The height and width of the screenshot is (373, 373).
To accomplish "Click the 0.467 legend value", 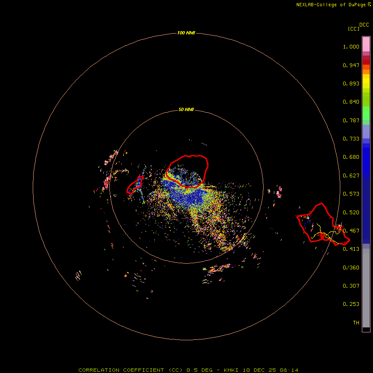I will (x=351, y=231).
